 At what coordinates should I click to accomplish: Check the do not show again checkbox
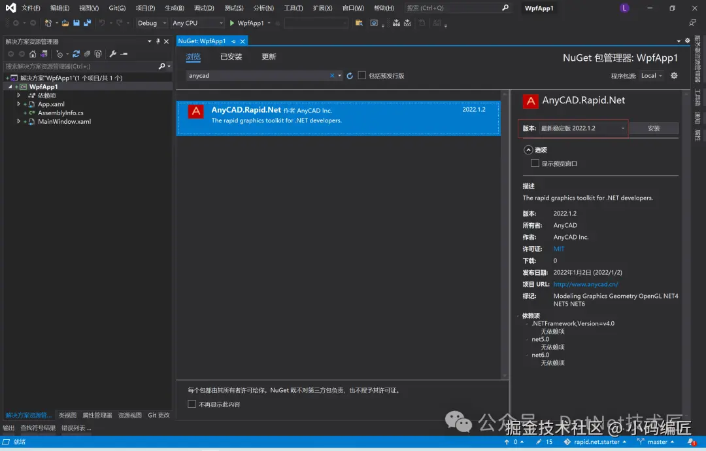[192, 404]
